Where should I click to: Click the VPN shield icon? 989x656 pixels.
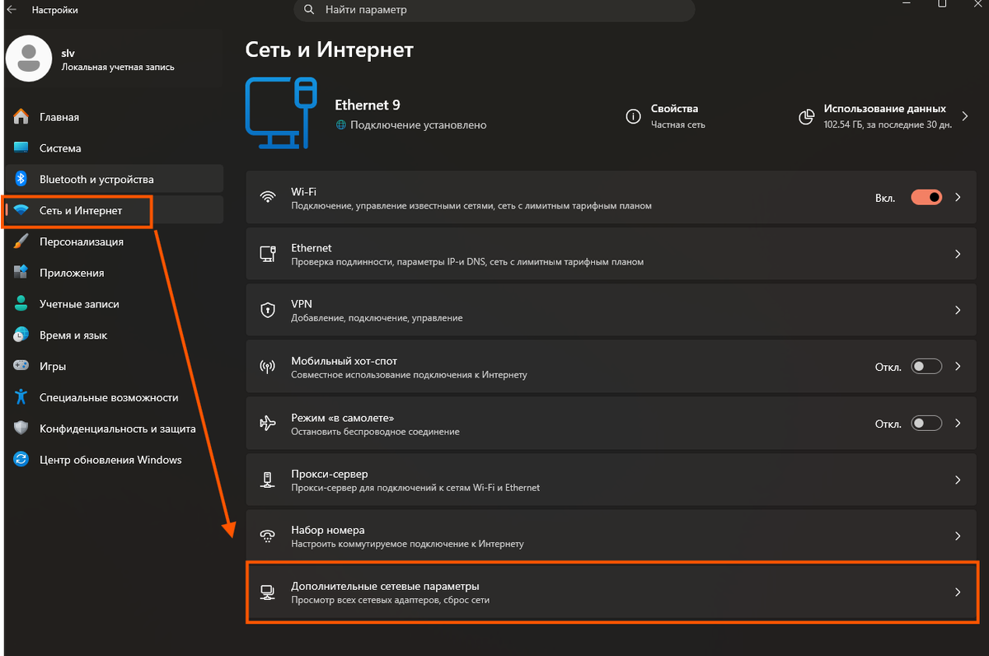coord(267,310)
